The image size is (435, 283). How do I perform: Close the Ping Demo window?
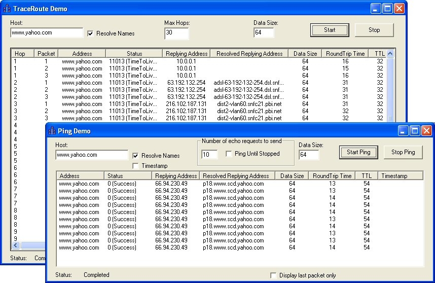coord(427,131)
